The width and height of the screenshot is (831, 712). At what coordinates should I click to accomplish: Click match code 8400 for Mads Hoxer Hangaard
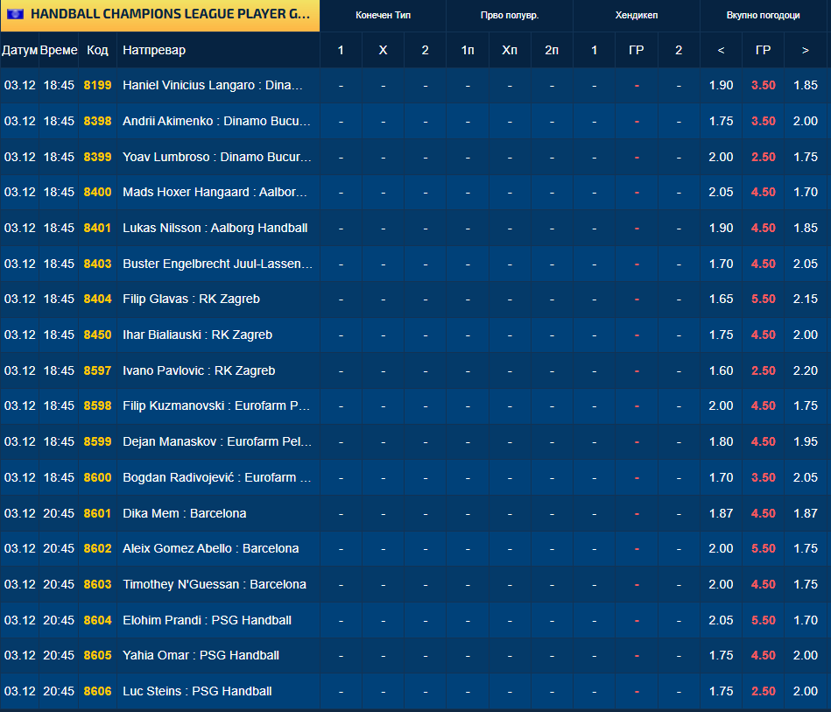pos(97,192)
